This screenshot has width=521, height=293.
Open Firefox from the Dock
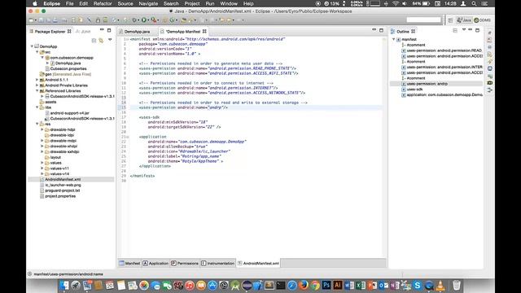click(304, 285)
